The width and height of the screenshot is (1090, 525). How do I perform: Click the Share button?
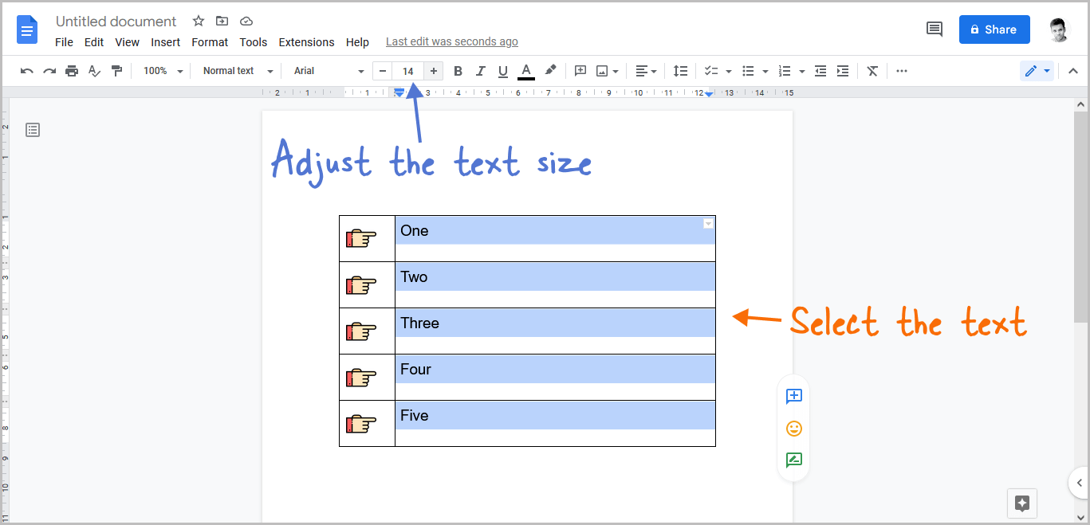point(994,29)
